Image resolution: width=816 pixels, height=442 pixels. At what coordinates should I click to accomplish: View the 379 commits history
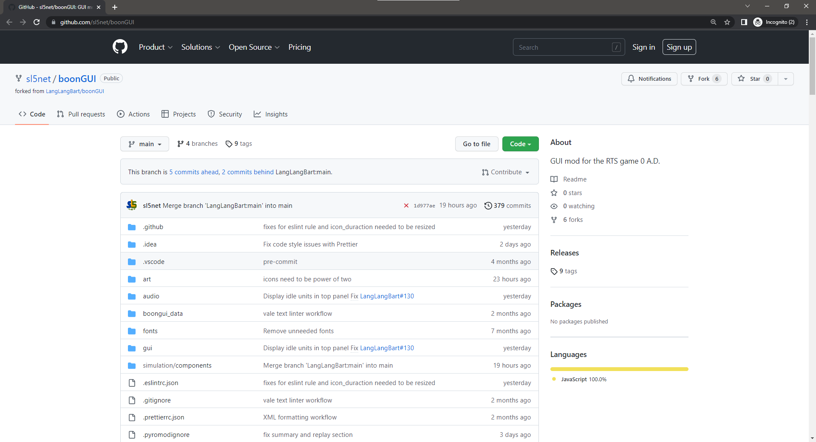tap(508, 206)
